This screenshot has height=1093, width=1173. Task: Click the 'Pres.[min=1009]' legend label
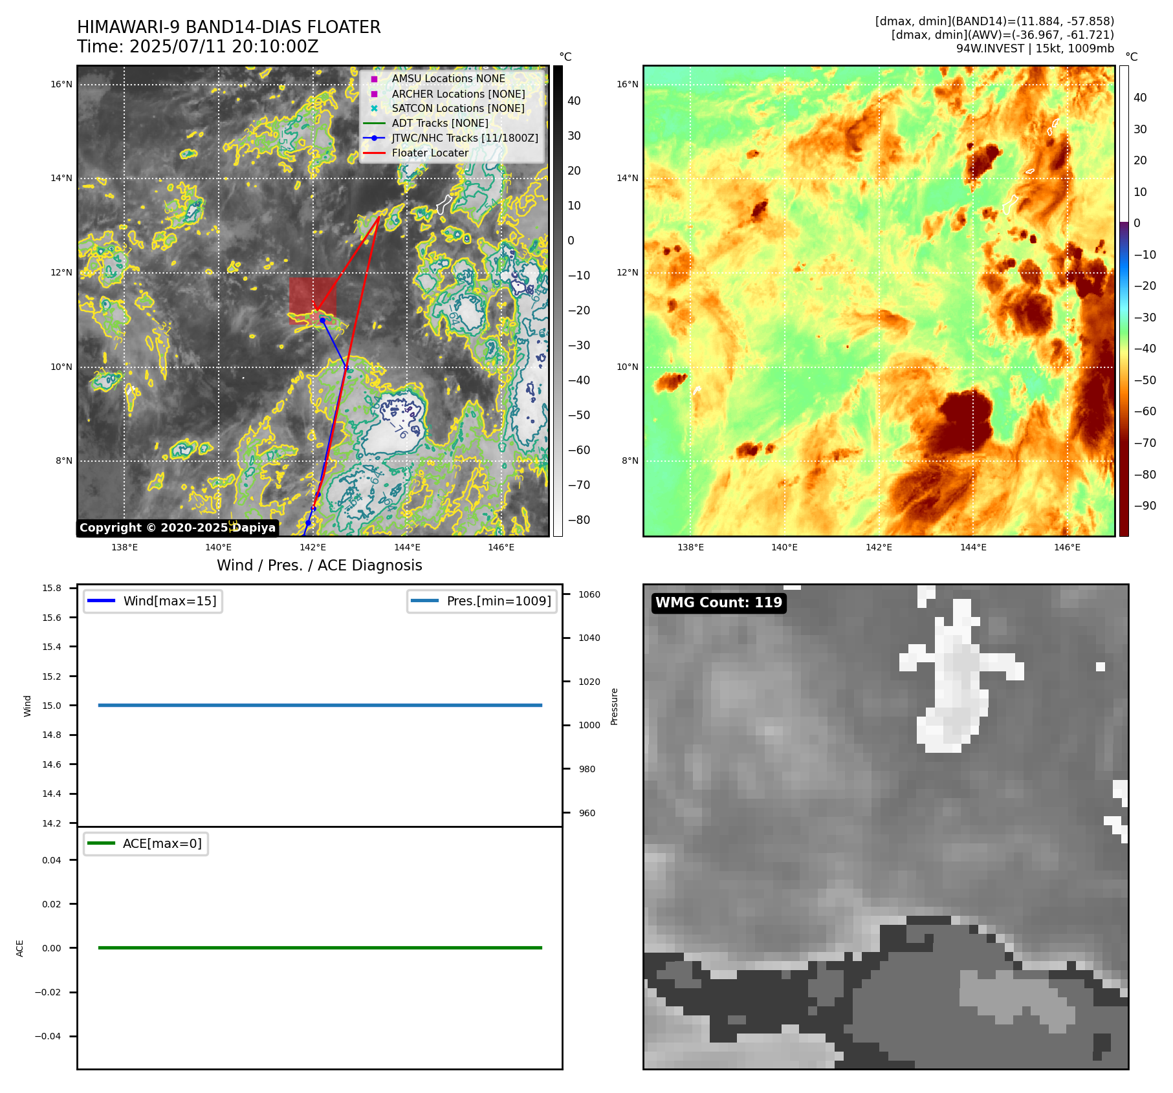tap(499, 601)
